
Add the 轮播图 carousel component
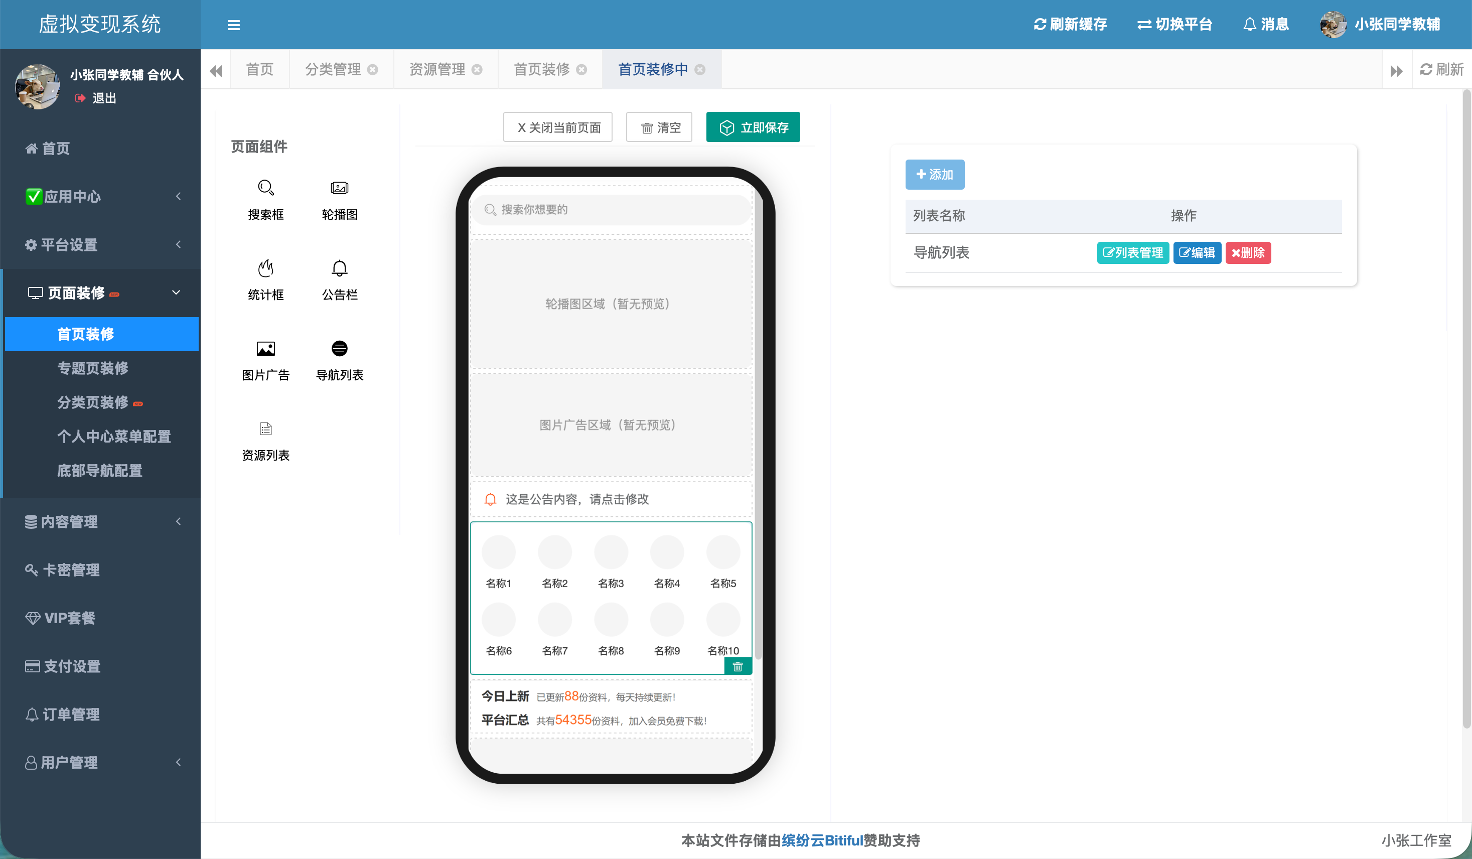[339, 199]
